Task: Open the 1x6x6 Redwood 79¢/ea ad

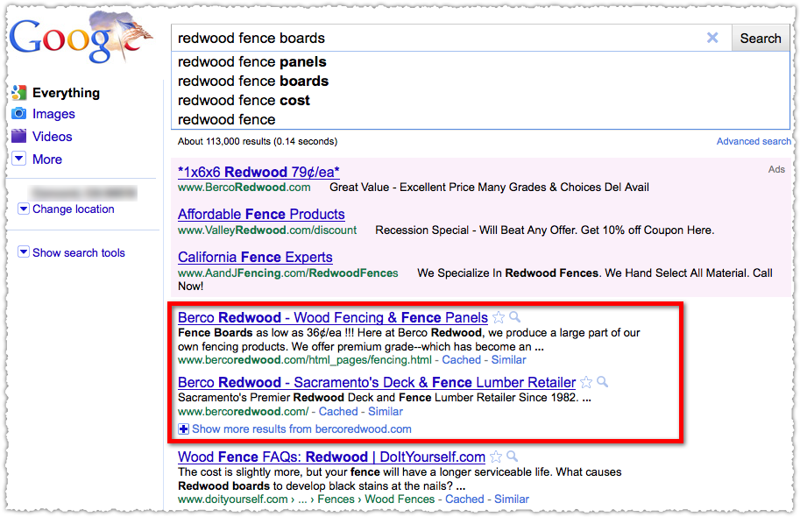Action: point(258,172)
